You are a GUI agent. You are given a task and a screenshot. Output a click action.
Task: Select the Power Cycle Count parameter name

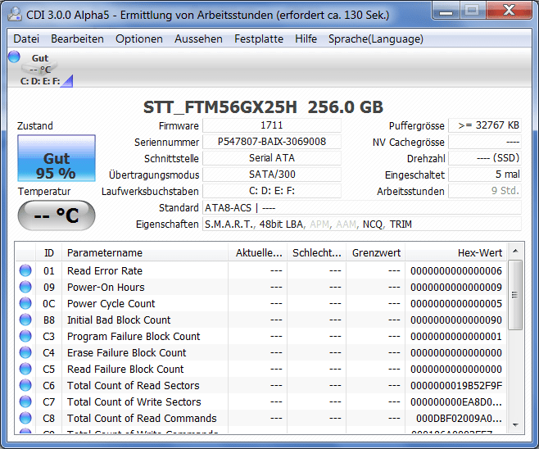coord(111,304)
